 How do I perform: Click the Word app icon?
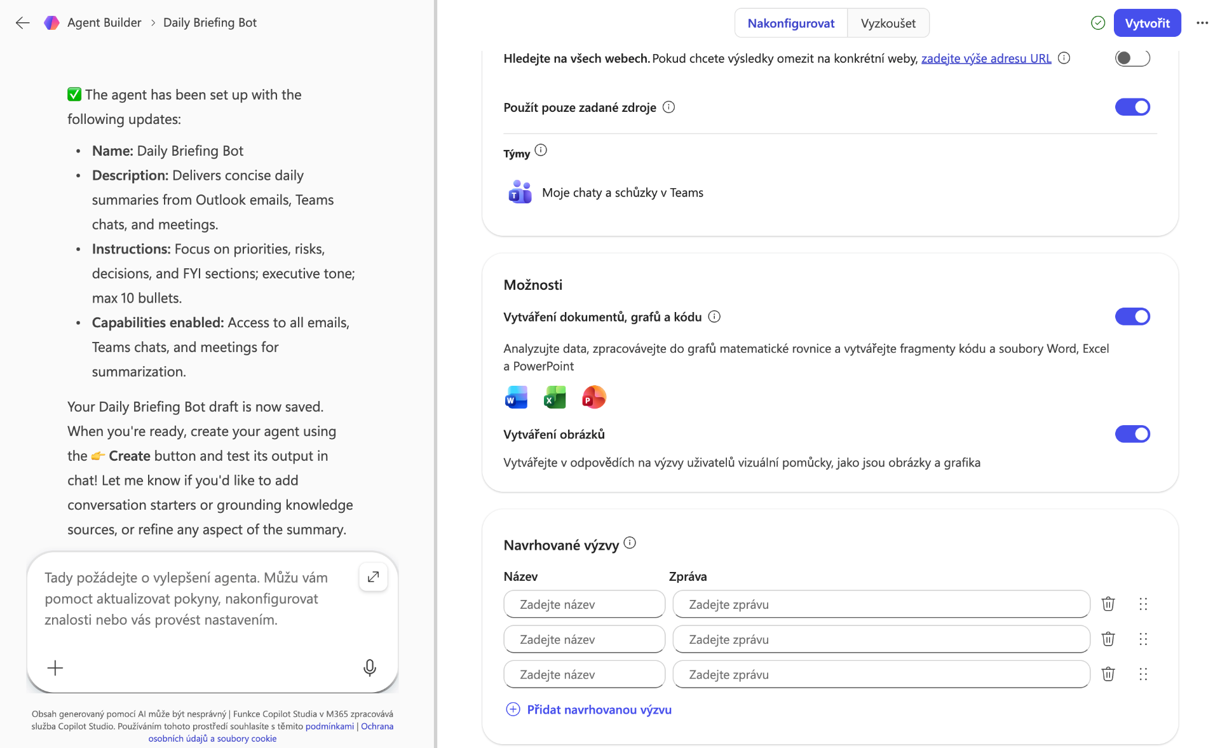(x=516, y=397)
